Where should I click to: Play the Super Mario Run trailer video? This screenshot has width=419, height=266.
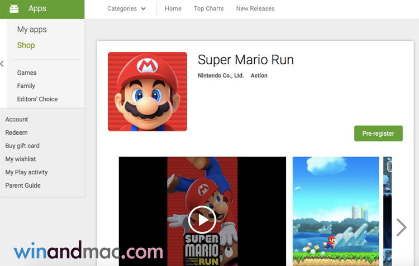202,219
